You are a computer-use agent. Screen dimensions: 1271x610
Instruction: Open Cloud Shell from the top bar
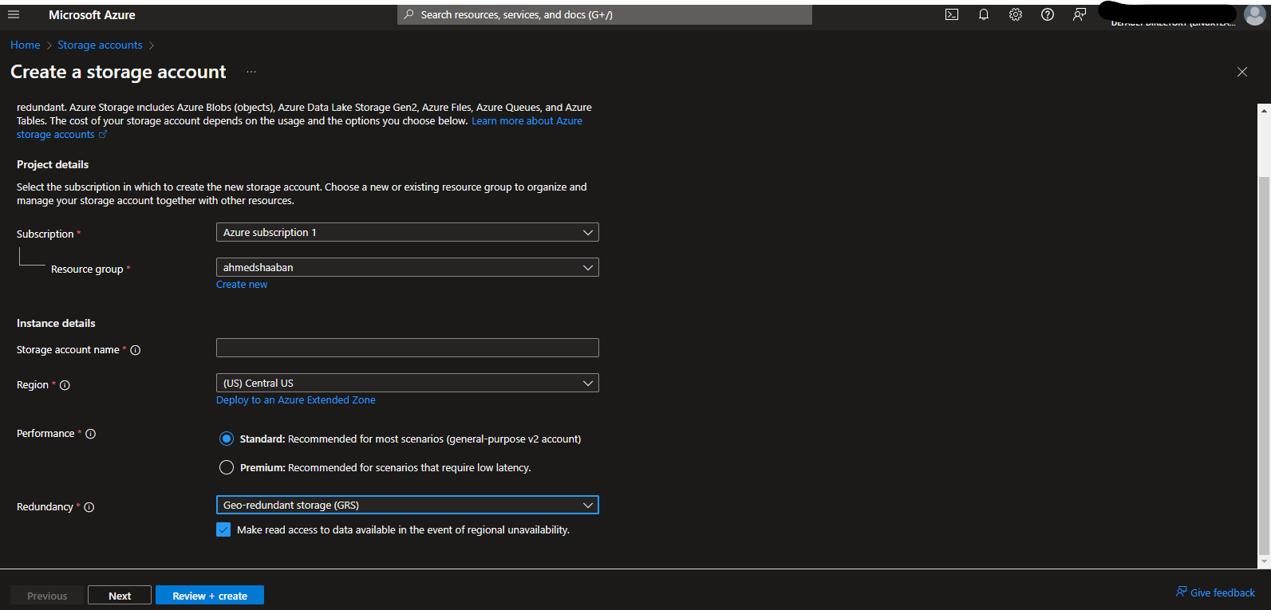coord(952,14)
